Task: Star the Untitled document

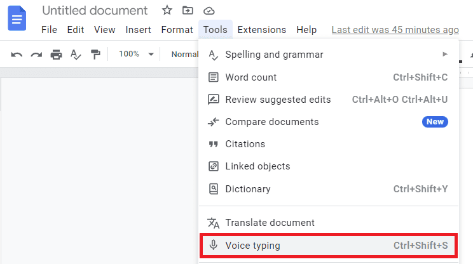Action: 167,11
